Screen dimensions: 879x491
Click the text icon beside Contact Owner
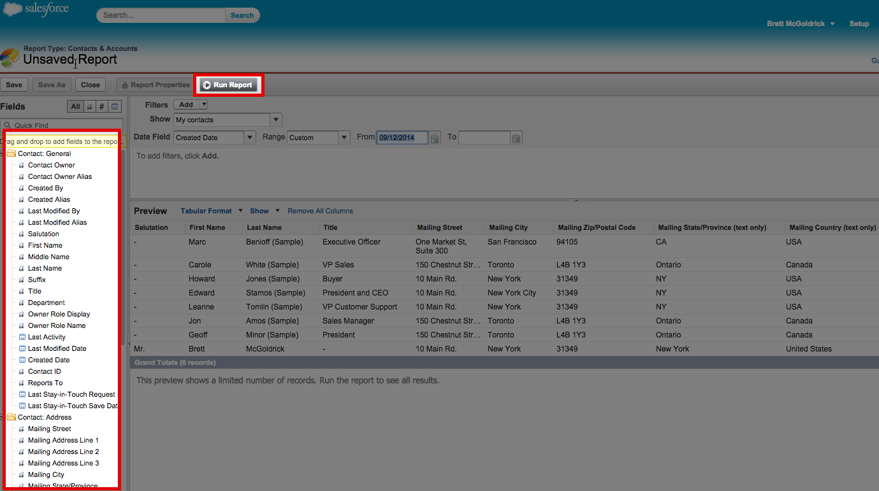click(x=22, y=165)
